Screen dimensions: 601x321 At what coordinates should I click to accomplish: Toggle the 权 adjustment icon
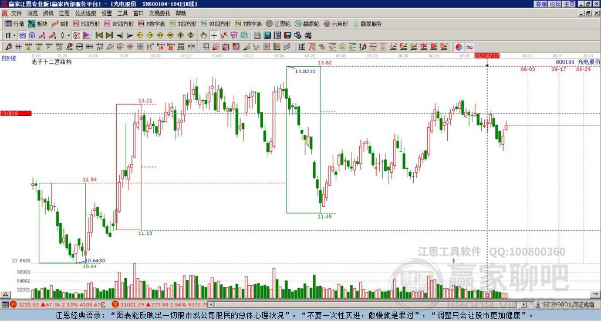(76, 35)
